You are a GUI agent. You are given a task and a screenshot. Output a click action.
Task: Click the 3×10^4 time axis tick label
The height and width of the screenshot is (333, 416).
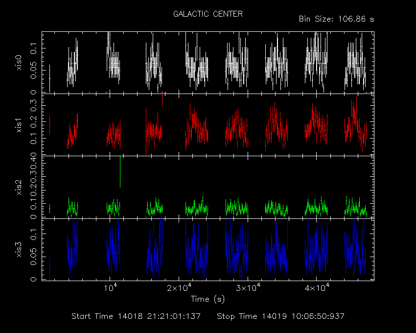248,287
